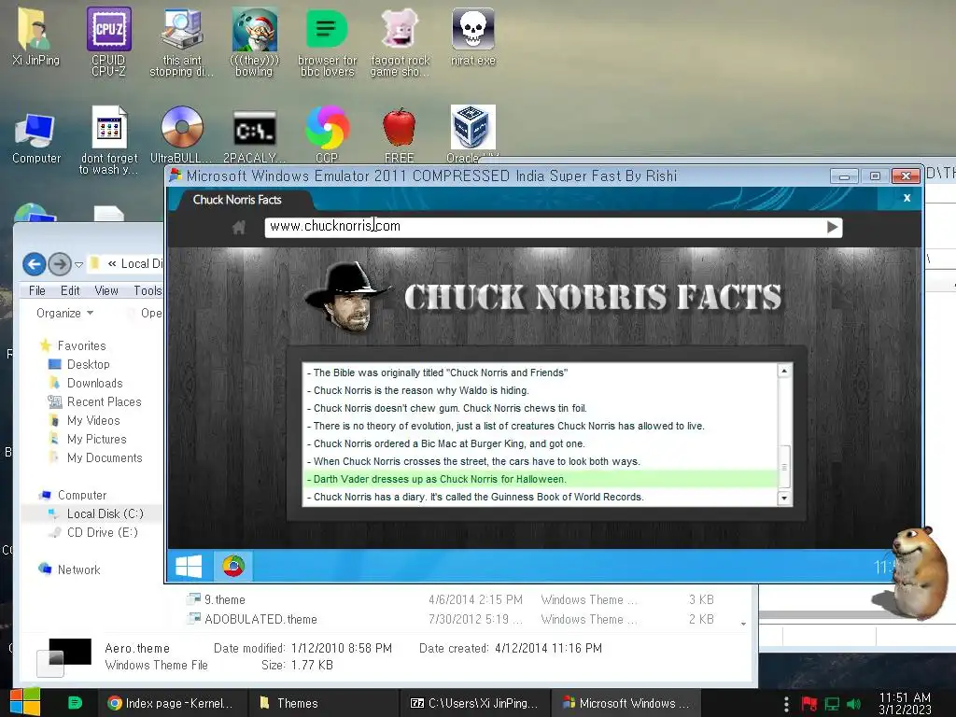Click the Go arrow beside the address bar

tap(832, 228)
